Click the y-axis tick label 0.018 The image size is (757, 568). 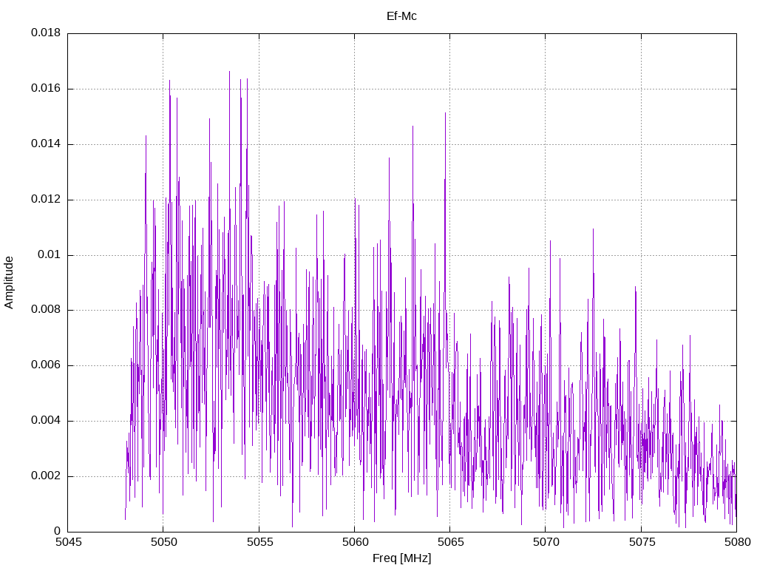point(46,33)
